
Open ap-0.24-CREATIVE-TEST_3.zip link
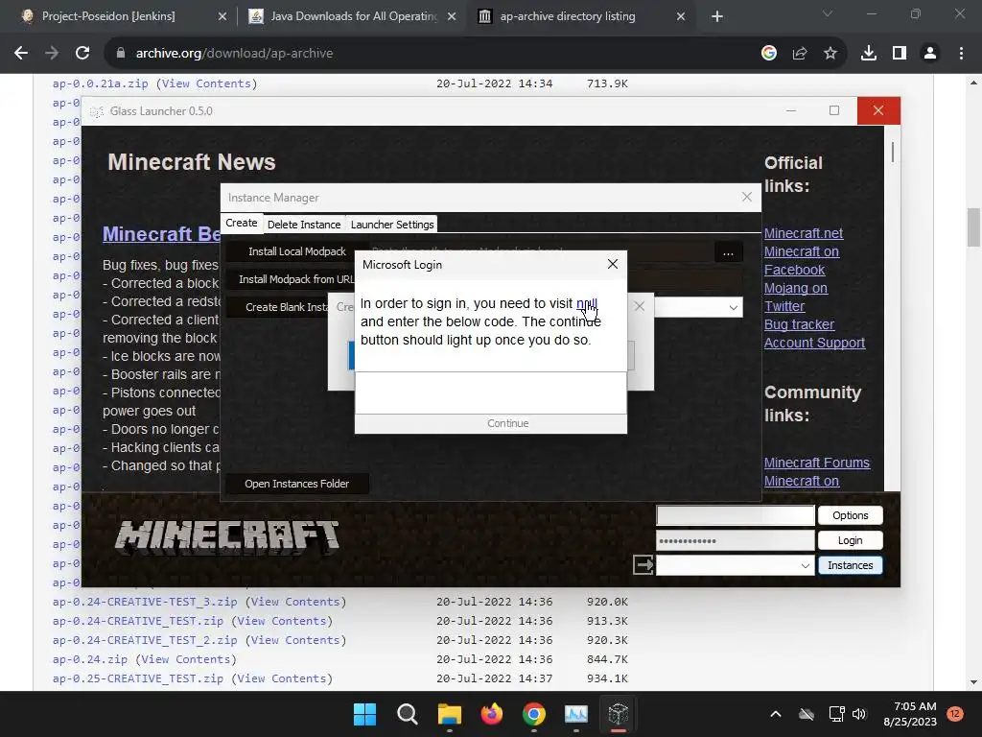point(145,602)
